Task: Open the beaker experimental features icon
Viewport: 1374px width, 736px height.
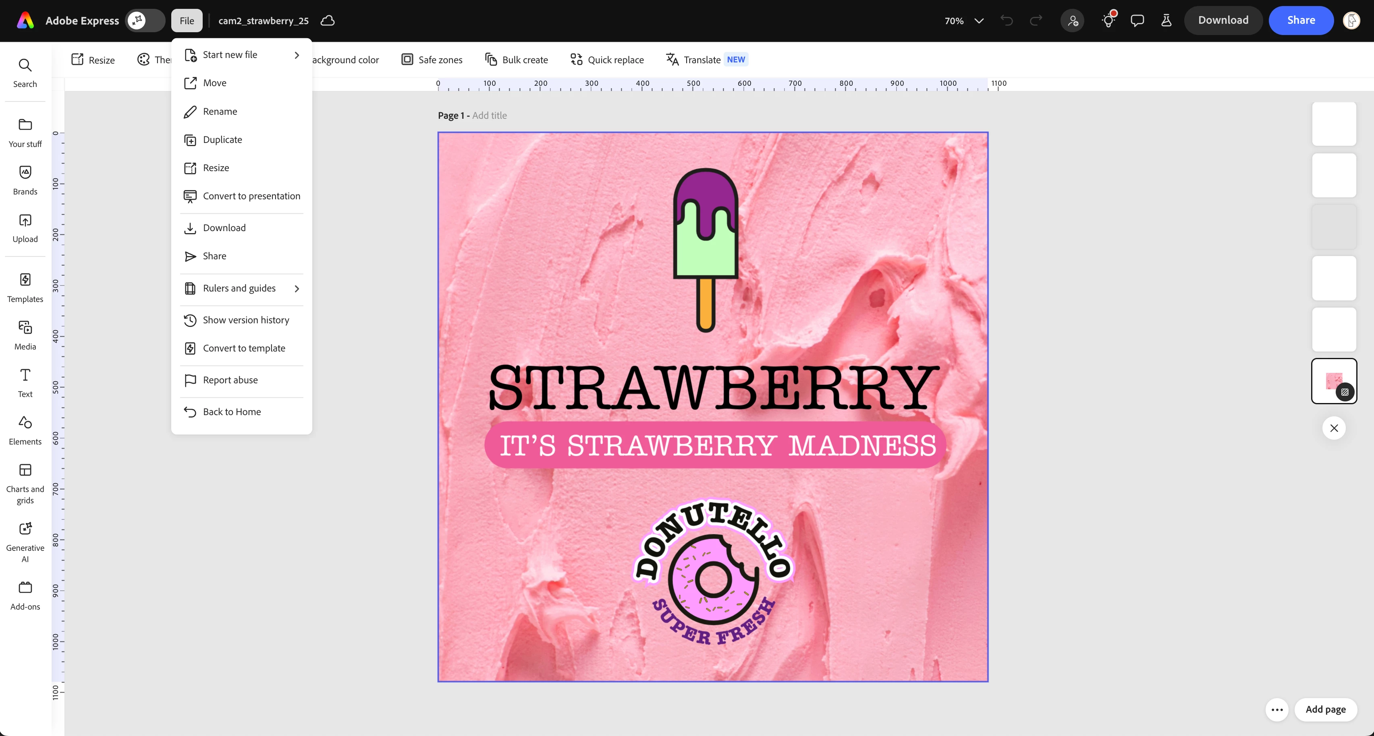Action: pyautogui.click(x=1166, y=20)
